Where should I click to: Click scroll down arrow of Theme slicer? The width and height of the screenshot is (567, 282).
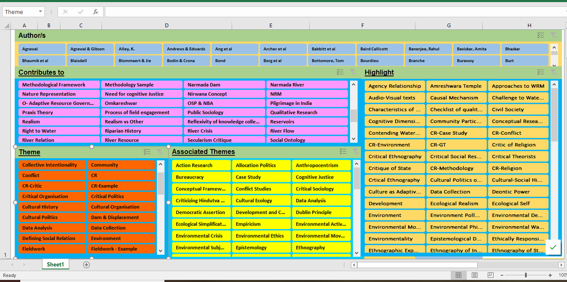pos(161,250)
